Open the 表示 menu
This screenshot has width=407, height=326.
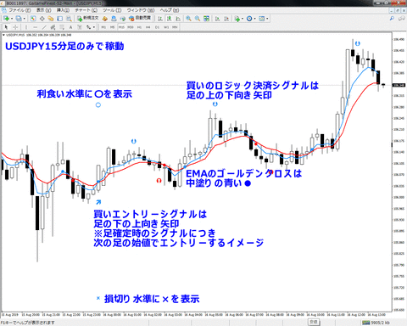pos(44,10)
